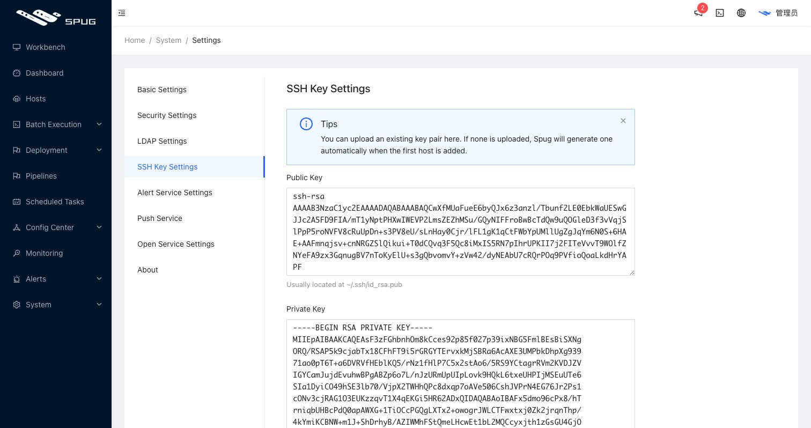Image resolution: width=811 pixels, height=428 pixels.
Task: Open Scheduled Tasks in the sidebar
Action: pyautogui.click(x=56, y=202)
